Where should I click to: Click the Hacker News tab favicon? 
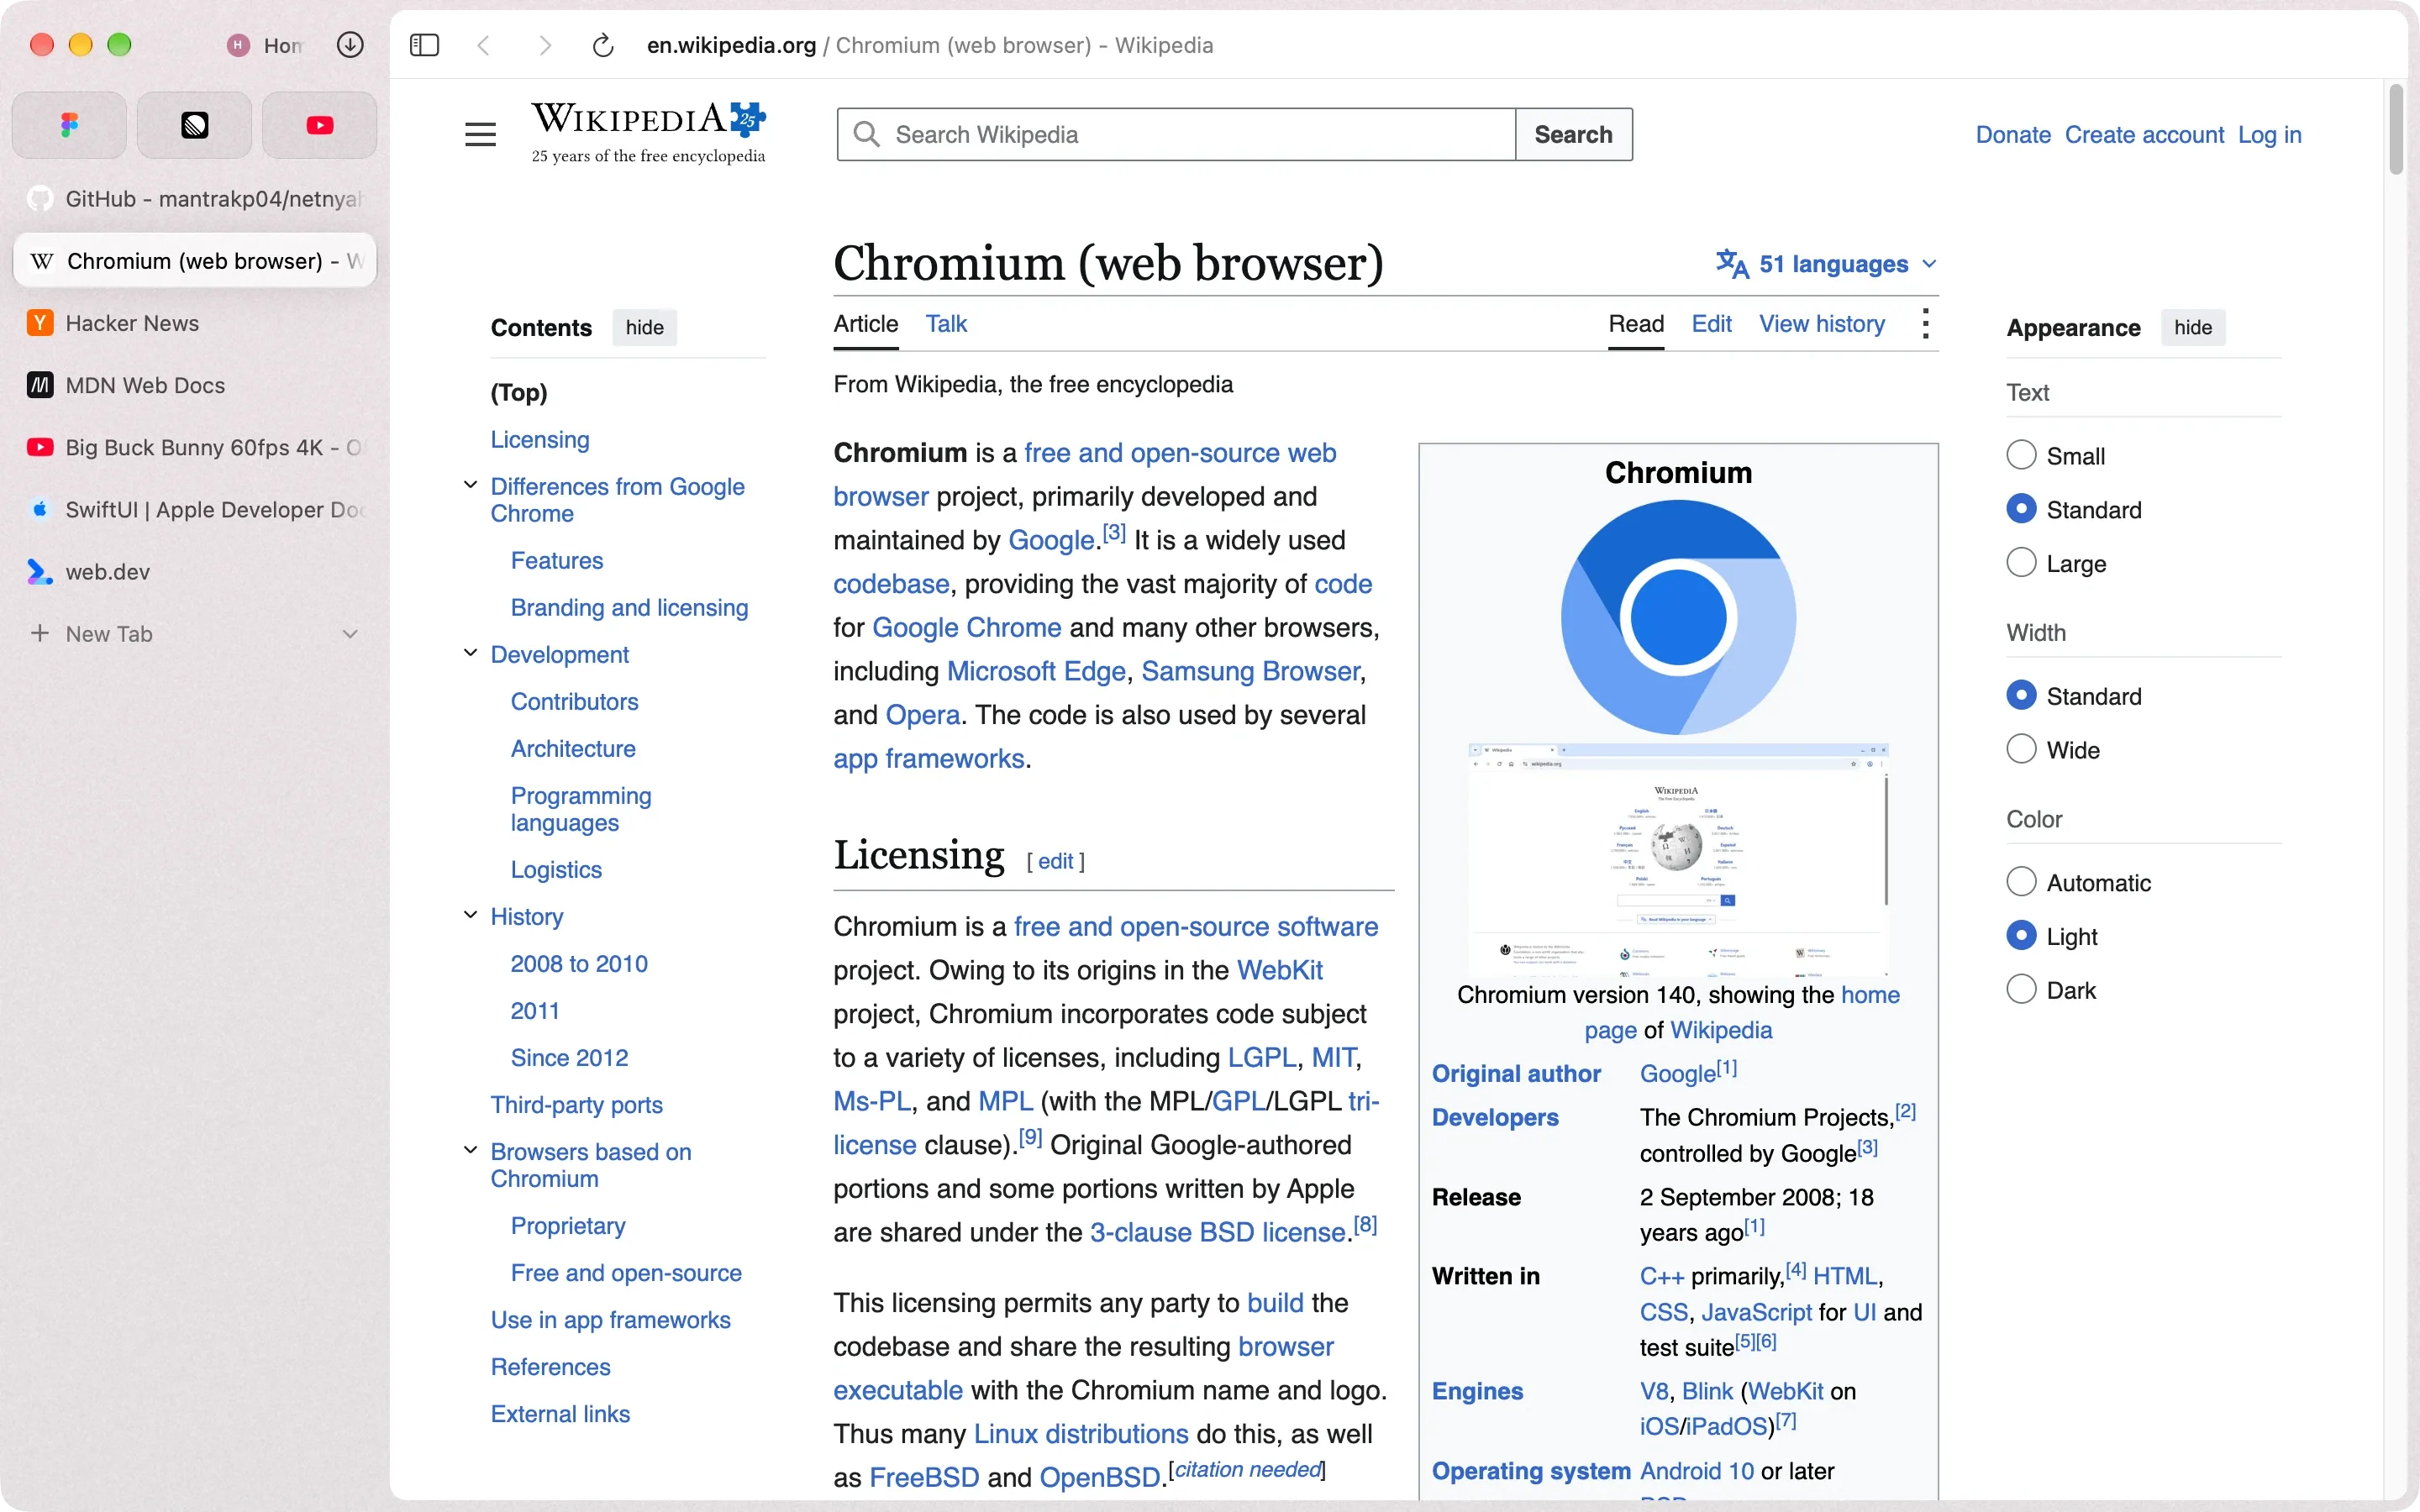tap(40, 323)
